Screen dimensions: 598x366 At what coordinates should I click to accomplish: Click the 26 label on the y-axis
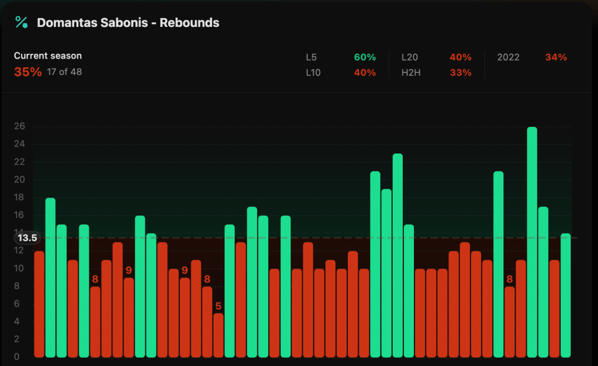pyautogui.click(x=19, y=126)
